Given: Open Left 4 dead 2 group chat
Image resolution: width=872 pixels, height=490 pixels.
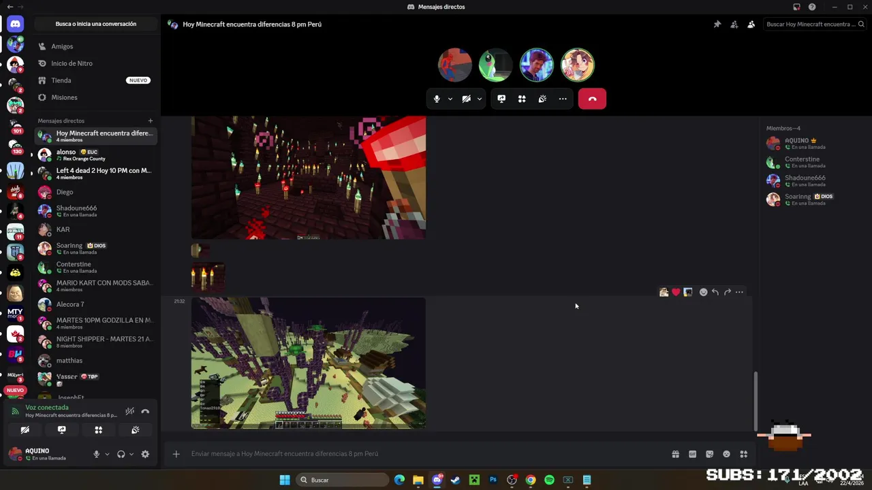Looking at the screenshot, I should click(95, 174).
